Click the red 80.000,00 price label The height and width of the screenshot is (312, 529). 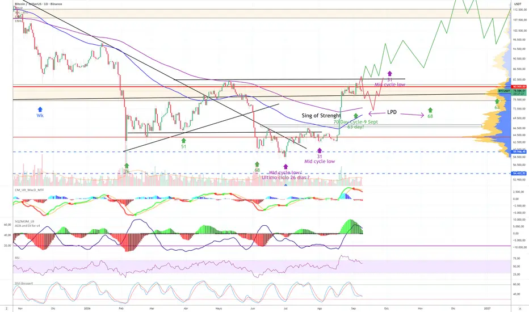519,87
